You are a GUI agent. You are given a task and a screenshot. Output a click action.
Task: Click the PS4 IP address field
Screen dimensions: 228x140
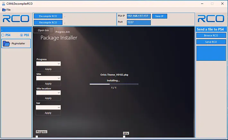point(139,16)
